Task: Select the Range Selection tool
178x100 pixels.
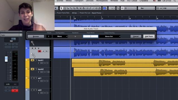Action: click(65, 8)
